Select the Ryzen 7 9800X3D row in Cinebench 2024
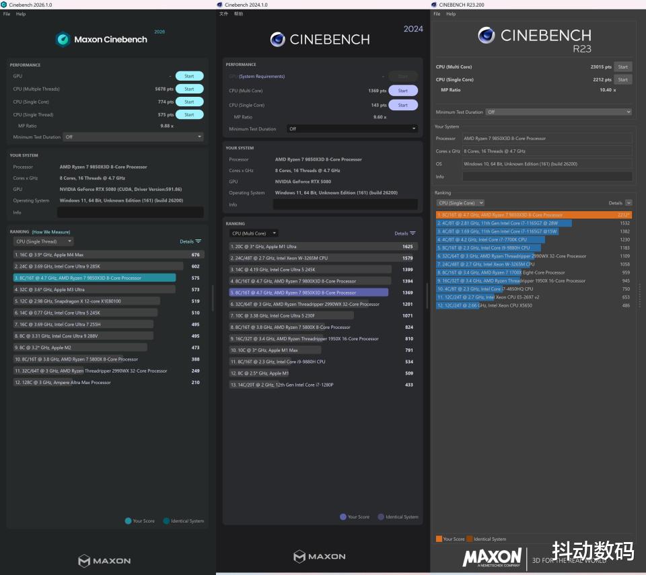This screenshot has width=646, height=575. click(324, 281)
